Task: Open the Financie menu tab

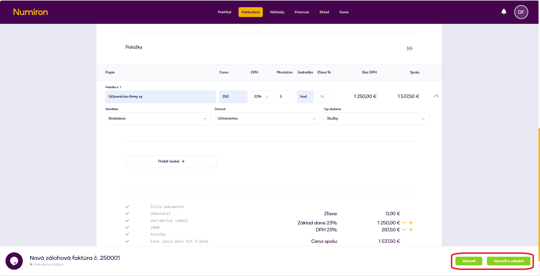Action: click(302, 12)
